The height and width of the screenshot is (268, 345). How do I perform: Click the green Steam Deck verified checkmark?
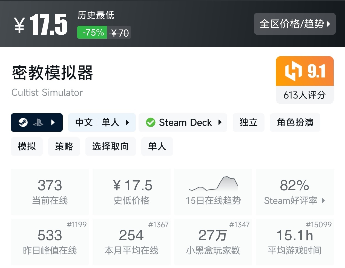tap(151, 123)
